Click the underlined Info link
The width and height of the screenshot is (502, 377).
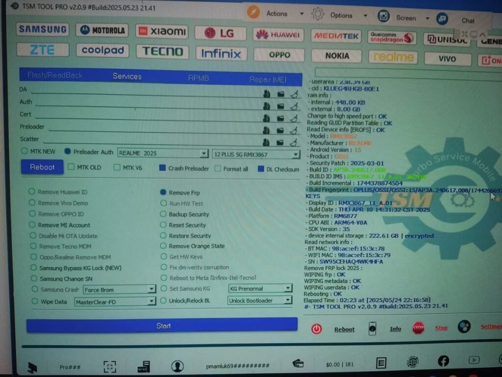click(396, 328)
